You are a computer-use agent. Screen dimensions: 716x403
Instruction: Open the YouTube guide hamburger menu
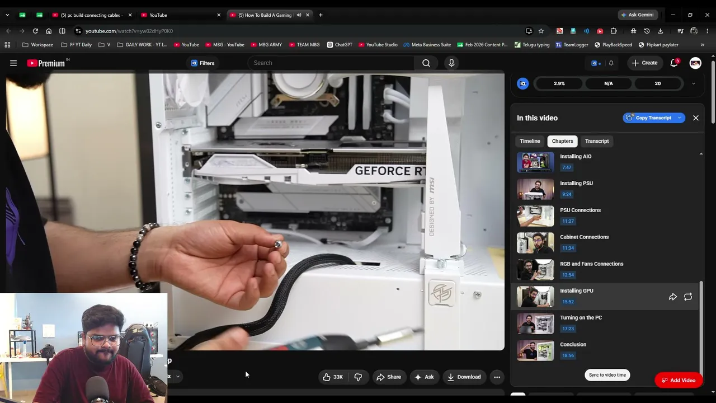[x=13, y=63]
